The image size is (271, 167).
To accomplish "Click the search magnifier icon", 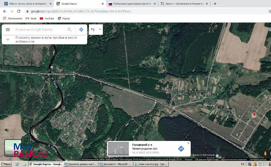I will click(x=69, y=30).
